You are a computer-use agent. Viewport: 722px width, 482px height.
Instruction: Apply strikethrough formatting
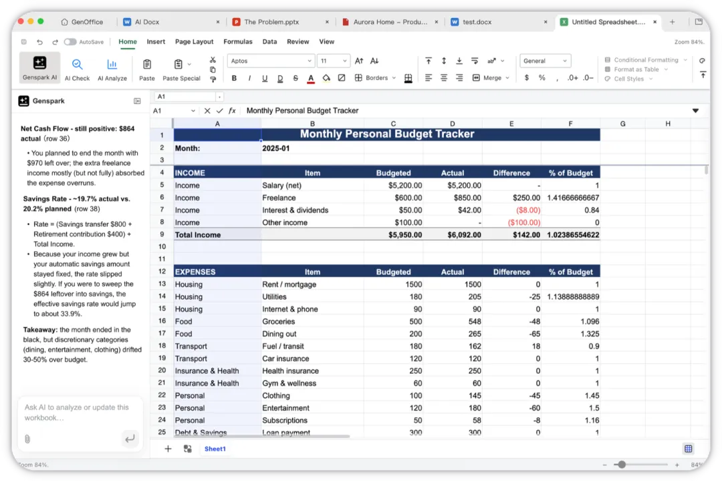[x=295, y=78]
